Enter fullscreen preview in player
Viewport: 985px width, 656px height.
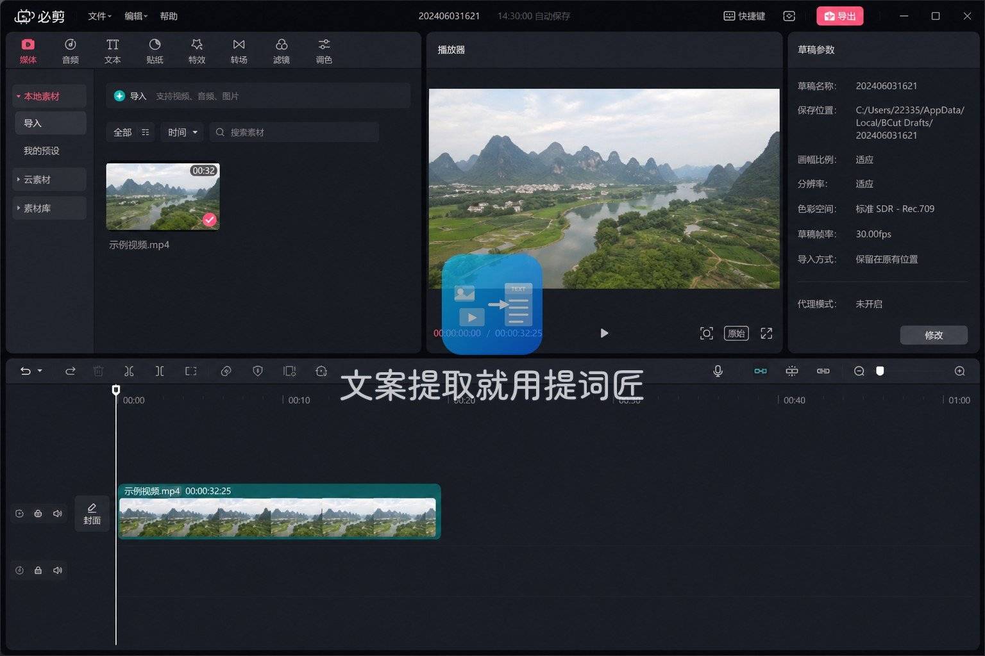(x=766, y=333)
